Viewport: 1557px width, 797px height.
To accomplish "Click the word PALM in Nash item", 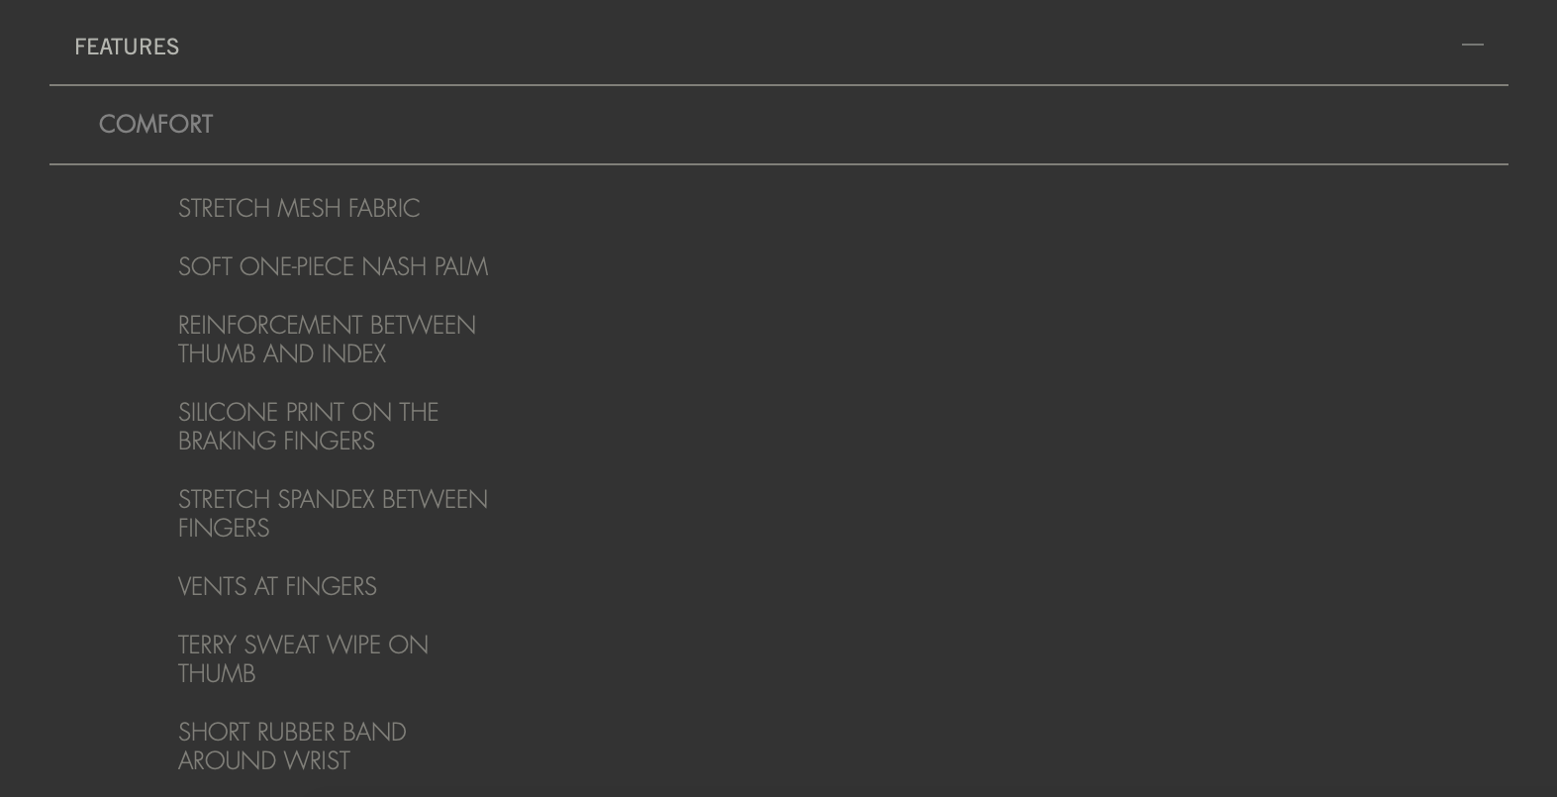I will (x=461, y=266).
